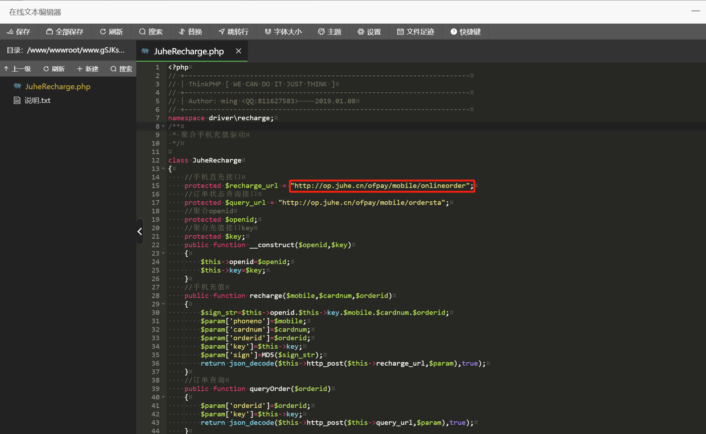
Task: Click line number 36 in the gutter
Action: point(155,363)
